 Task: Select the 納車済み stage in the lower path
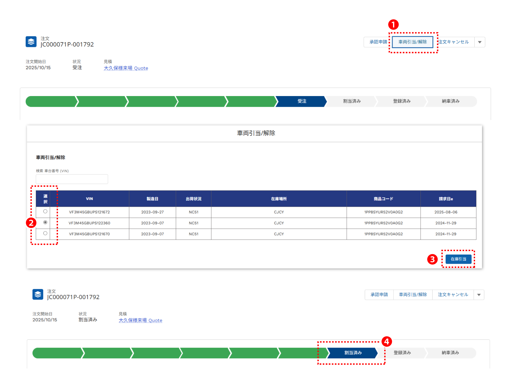450,353
